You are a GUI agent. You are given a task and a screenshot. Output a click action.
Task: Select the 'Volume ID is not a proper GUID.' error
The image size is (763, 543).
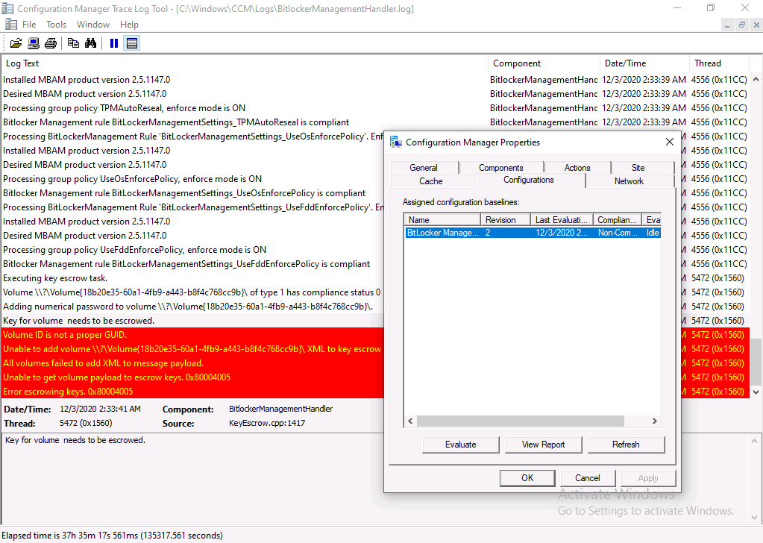(193, 335)
